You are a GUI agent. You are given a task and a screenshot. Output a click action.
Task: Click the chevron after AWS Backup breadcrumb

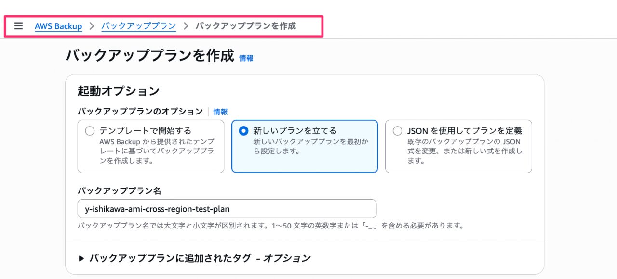pos(92,26)
